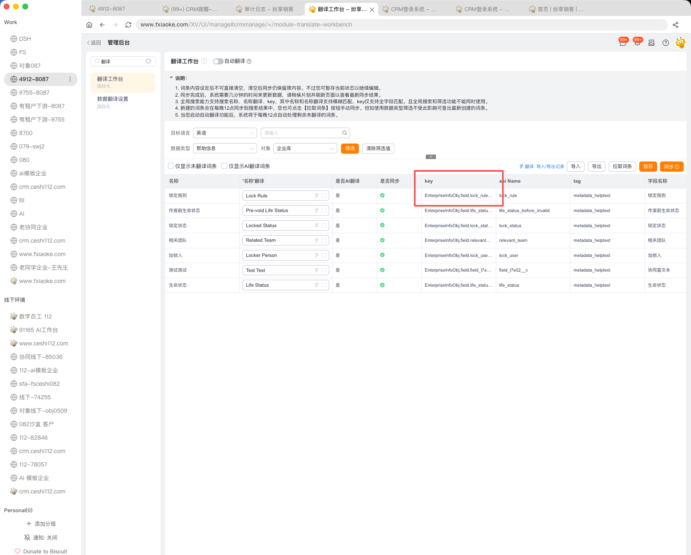691x555 pixels.
Task: Click the search magnifier in 请输入 field
Action: pyautogui.click(x=345, y=133)
